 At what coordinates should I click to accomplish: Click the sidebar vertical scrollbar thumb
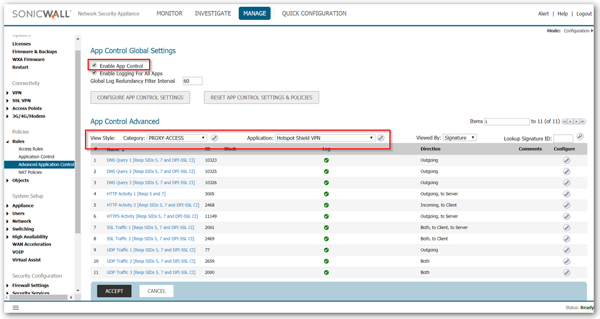(x=78, y=142)
